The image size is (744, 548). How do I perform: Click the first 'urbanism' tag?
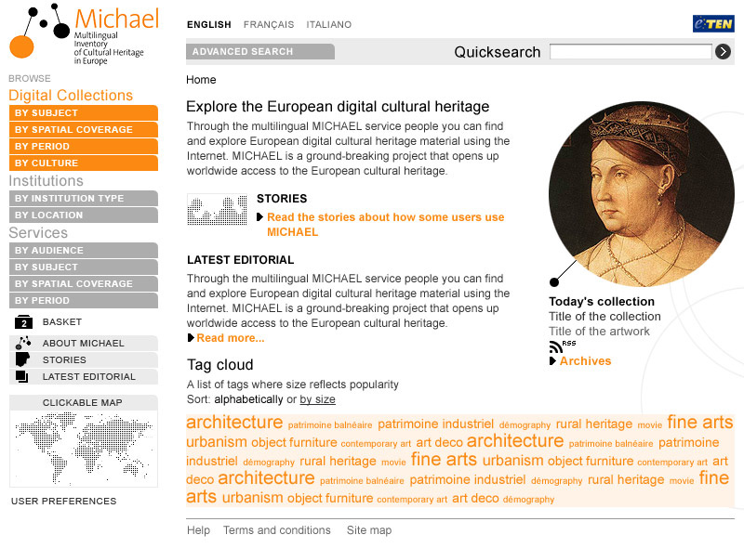pos(217,442)
